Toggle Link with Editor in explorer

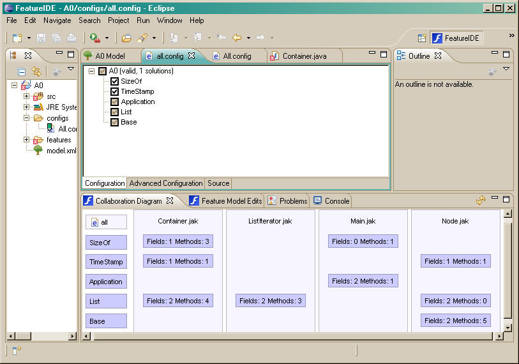tap(36, 72)
